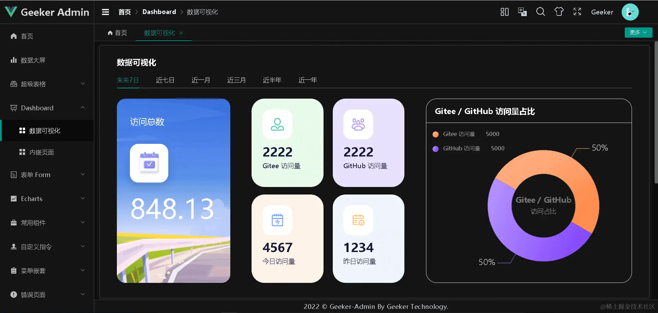Collapse the Dashboard submenu chevron
This screenshot has height=313, width=658.
click(83, 108)
